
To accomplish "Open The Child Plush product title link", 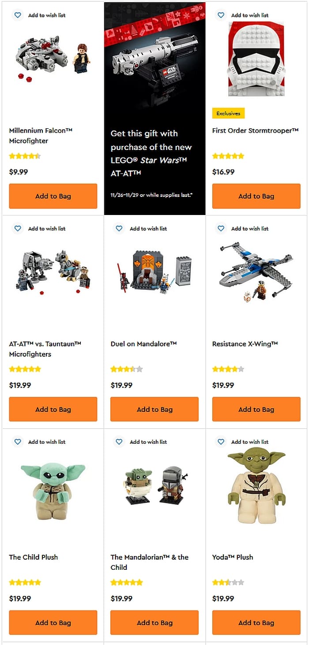I will click(x=34, y=557).
